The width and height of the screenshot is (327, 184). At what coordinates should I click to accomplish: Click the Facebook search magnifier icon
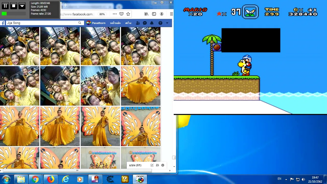(80, 23)
